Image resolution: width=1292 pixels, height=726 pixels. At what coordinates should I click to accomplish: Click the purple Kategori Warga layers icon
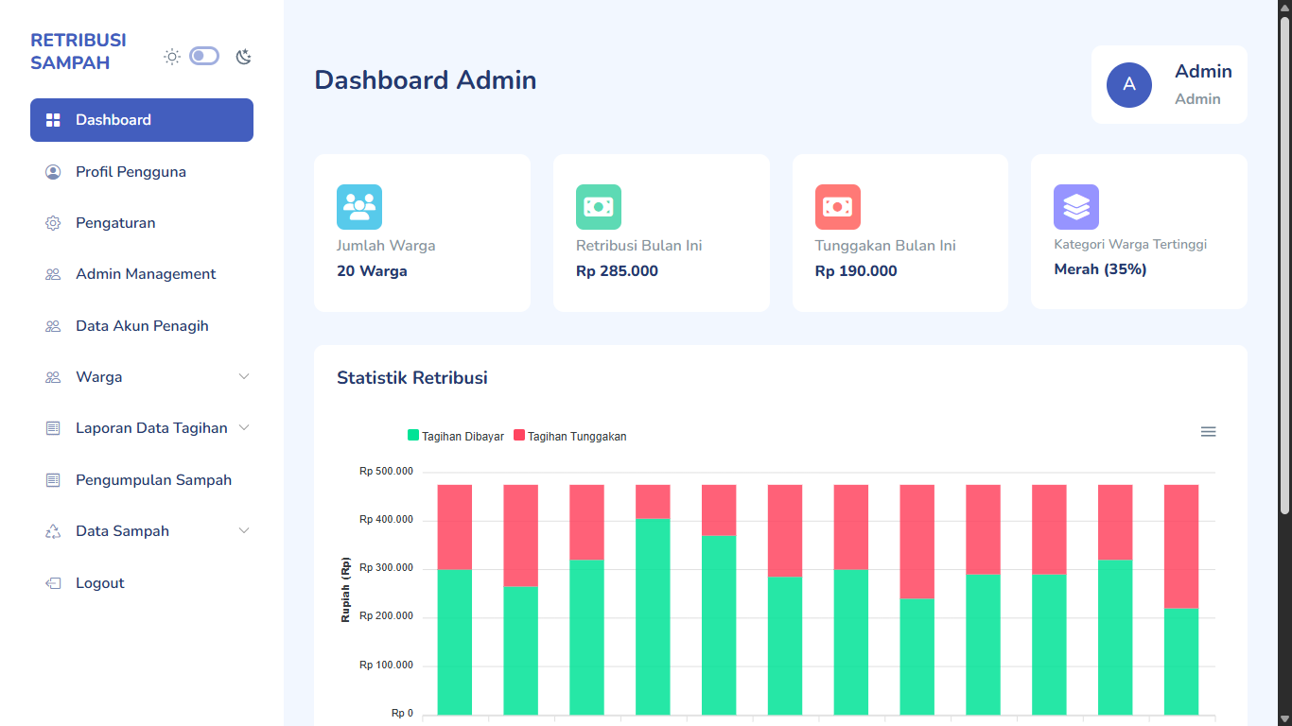(x=1076, y=207)
